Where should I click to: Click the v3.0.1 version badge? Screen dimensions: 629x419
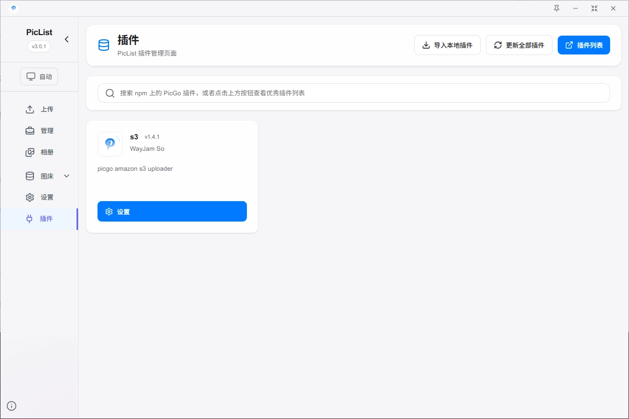[39, 46]
